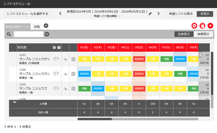Select 非表示 option

click(x=205, y=14)
